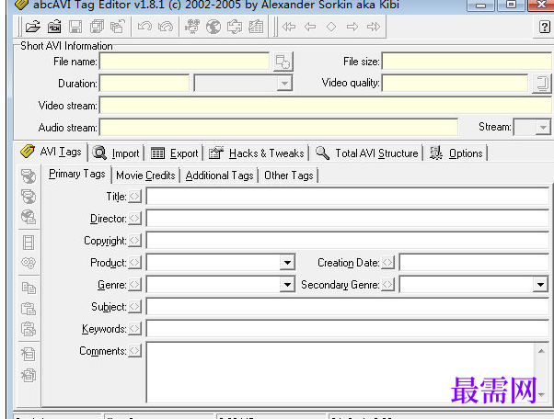Save changes with the floppy disk icon
Viewport: 554px width, 419px height.
[75, 27]
